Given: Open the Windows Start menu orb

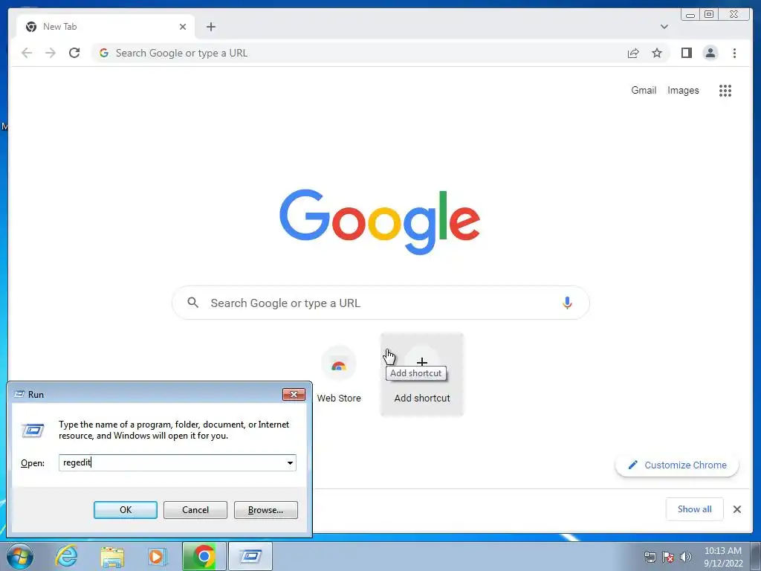Looking at the screenshot, I should (x=20, y=556).
